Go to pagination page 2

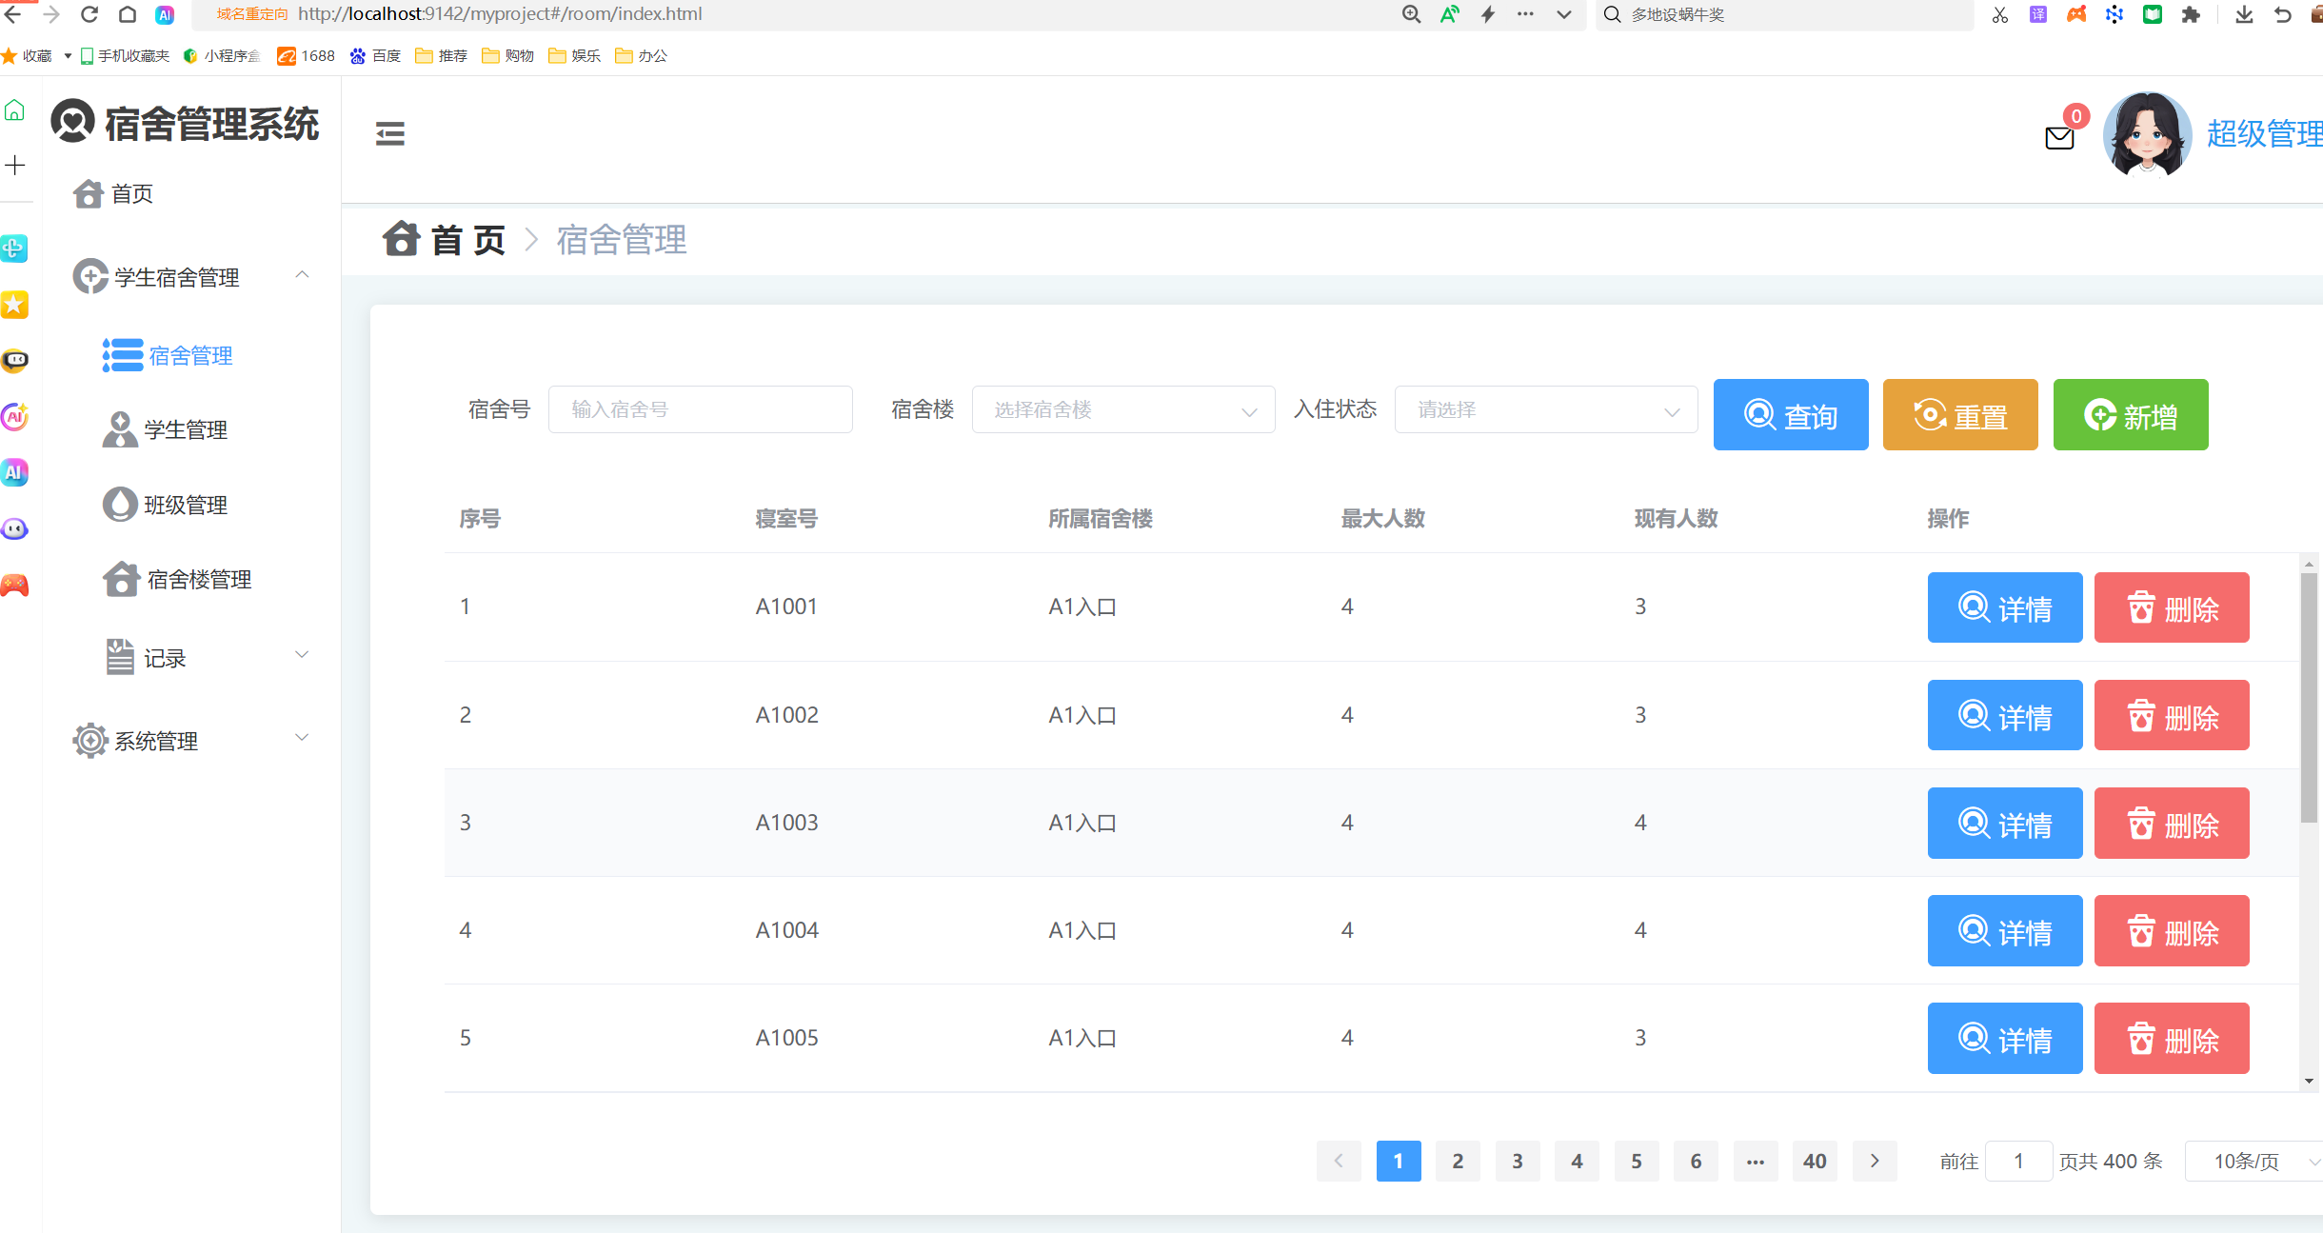click(1458, 1161)
